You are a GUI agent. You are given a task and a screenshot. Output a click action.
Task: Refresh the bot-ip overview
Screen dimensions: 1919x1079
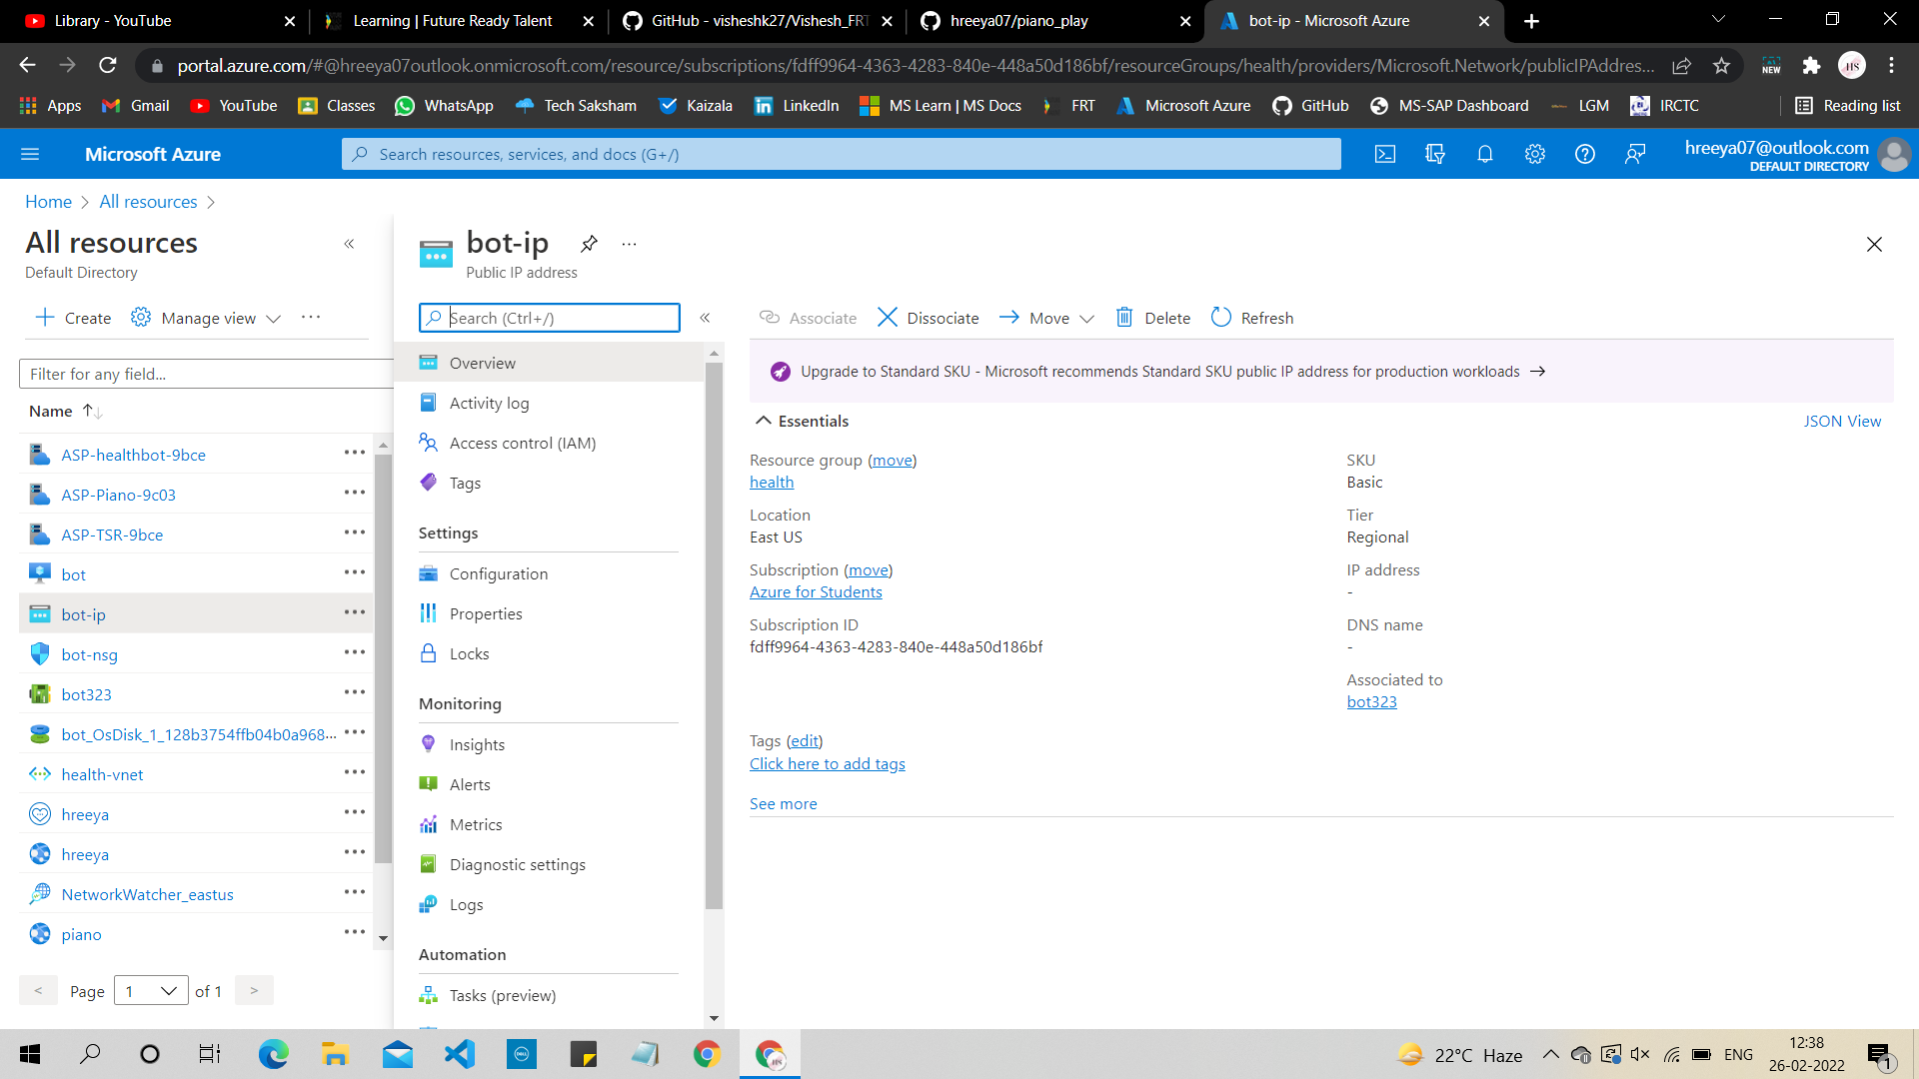pyautogui.click(x=1251, y=318)
